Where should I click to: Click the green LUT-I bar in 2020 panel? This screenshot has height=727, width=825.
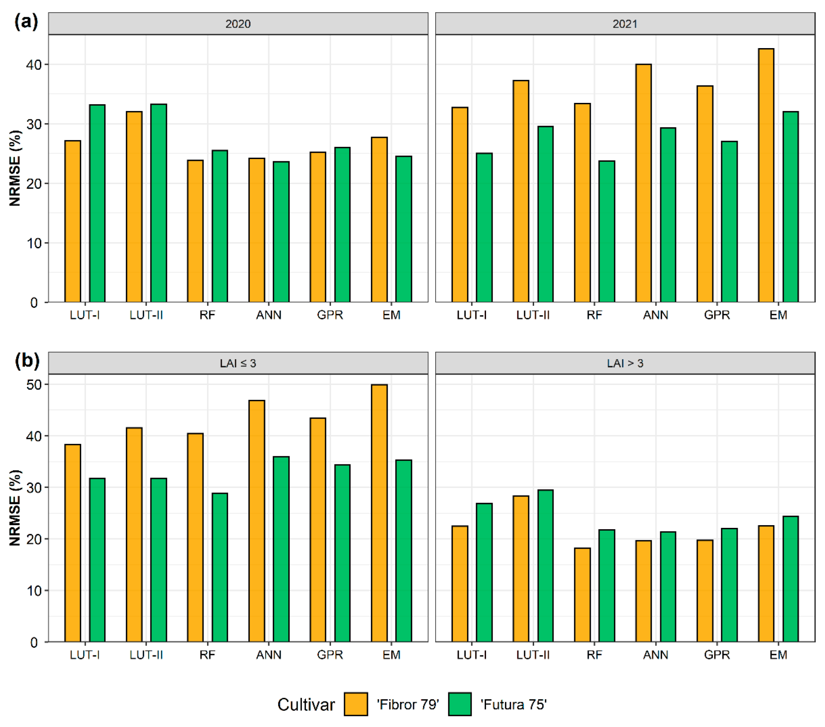(97, 204)
